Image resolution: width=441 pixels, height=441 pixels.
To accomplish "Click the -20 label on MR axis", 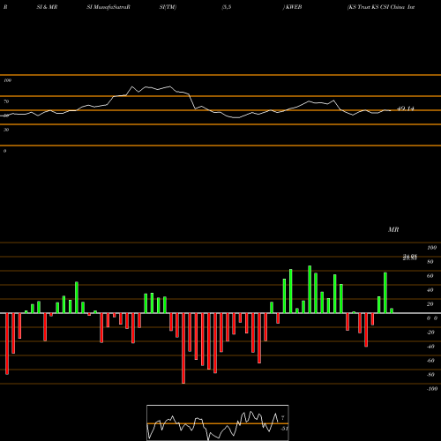I will pos(430,333).
